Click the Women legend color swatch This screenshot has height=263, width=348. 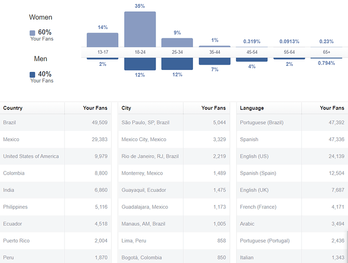pos(33,33)
